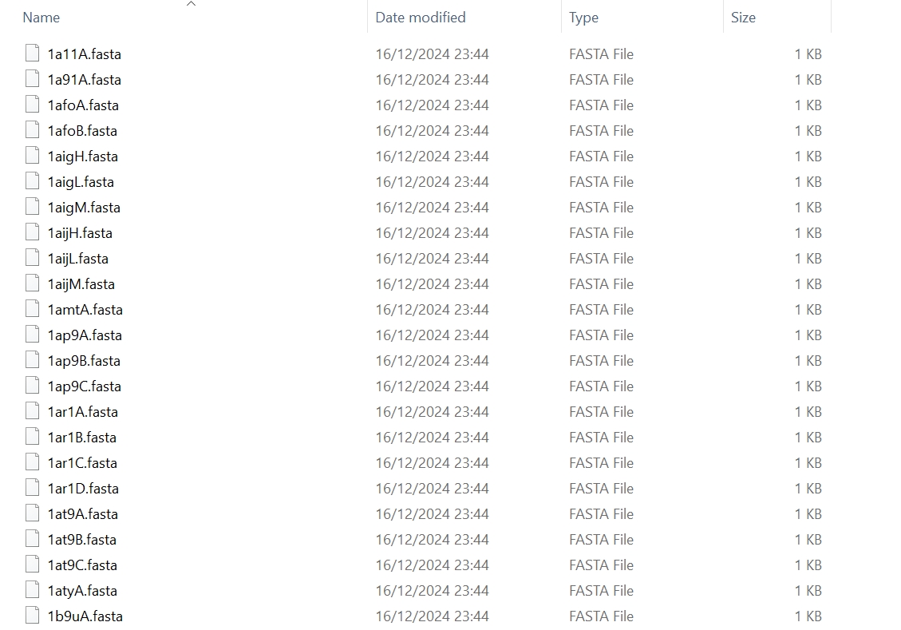Click the Size column header
Image resolution: width=901 pixels, height=630 pixels.
point(743,18)
